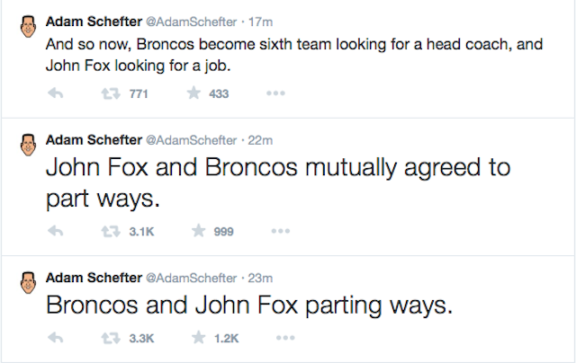Click the @AdamSchefter handle on the 22m tweet

(192, 140)
